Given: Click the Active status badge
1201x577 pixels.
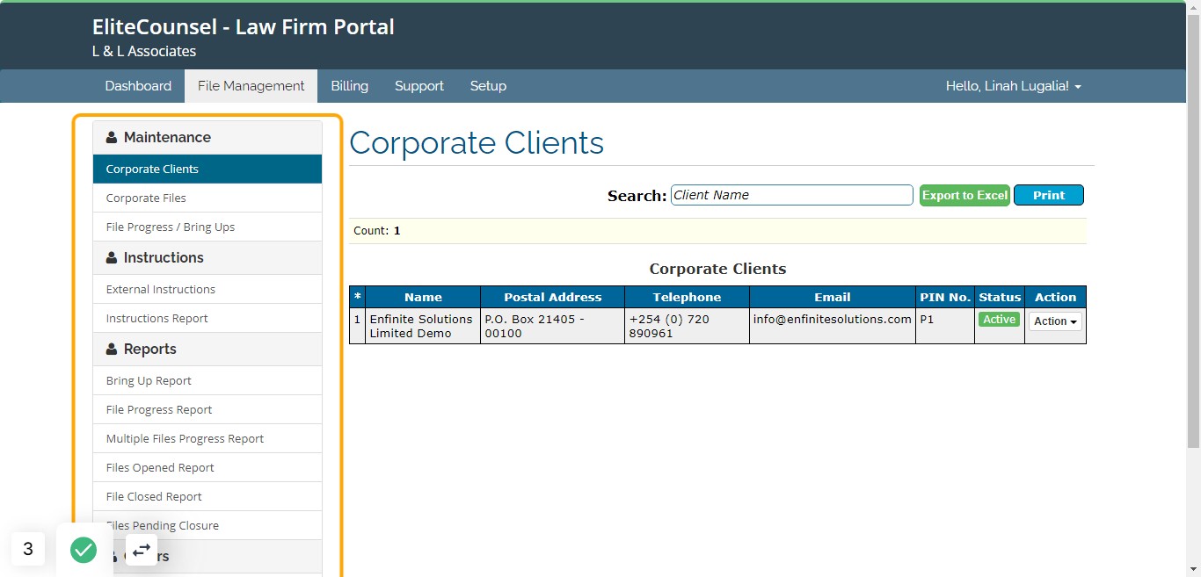Looking at the screenshot, I should tap(999, 320).
